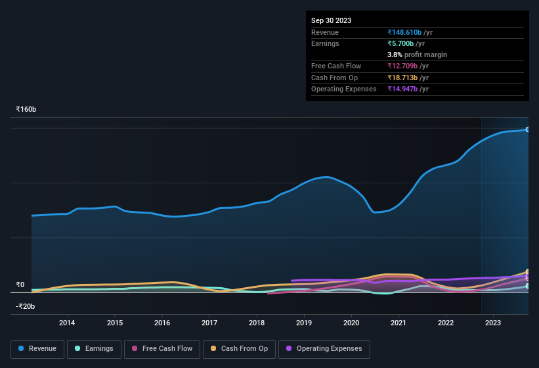Screen dimensions: 539x368
Task: Click the blue Revenue endpoint marker on the chart
Action: 528,129
